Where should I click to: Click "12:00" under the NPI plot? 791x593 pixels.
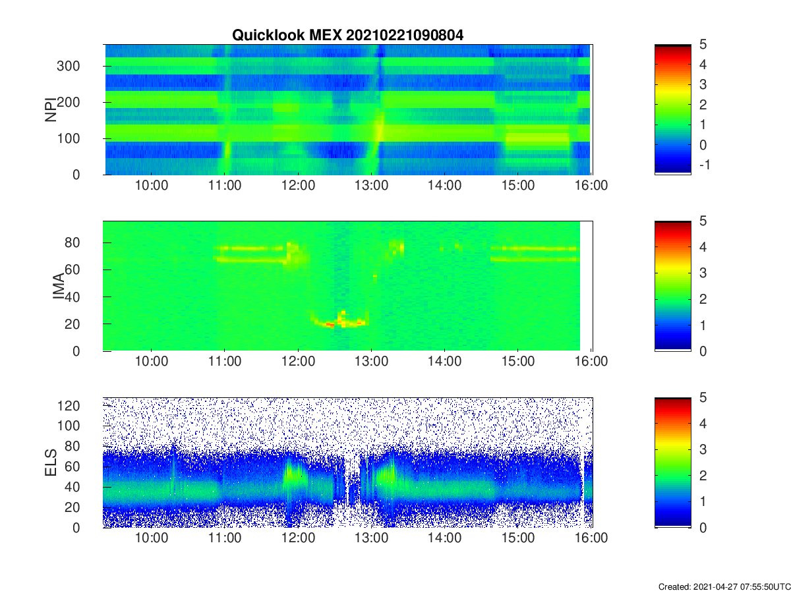coord(298,186)
